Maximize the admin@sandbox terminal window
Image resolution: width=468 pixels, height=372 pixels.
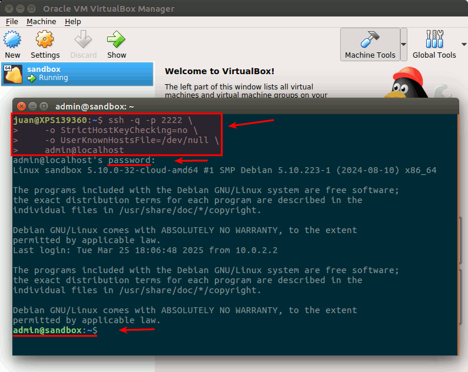44,106
